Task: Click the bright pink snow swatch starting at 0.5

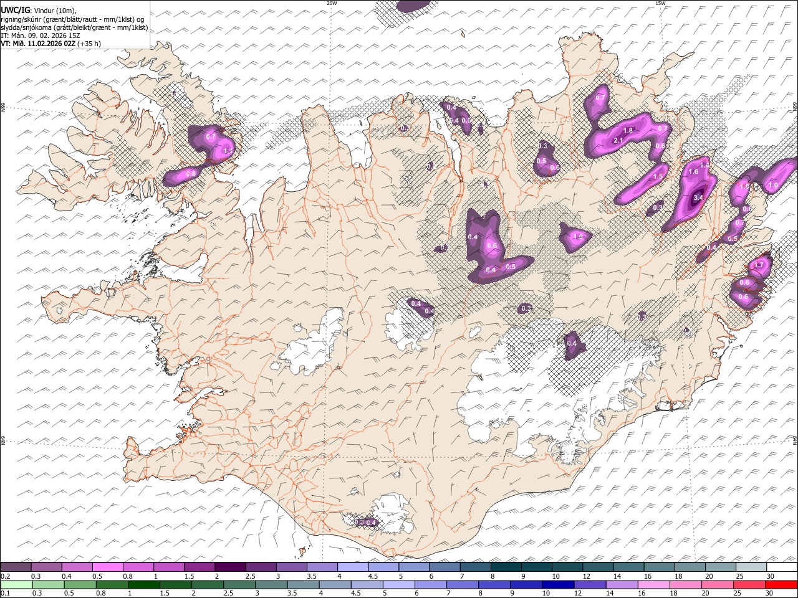Action: [x=107, y=567]
